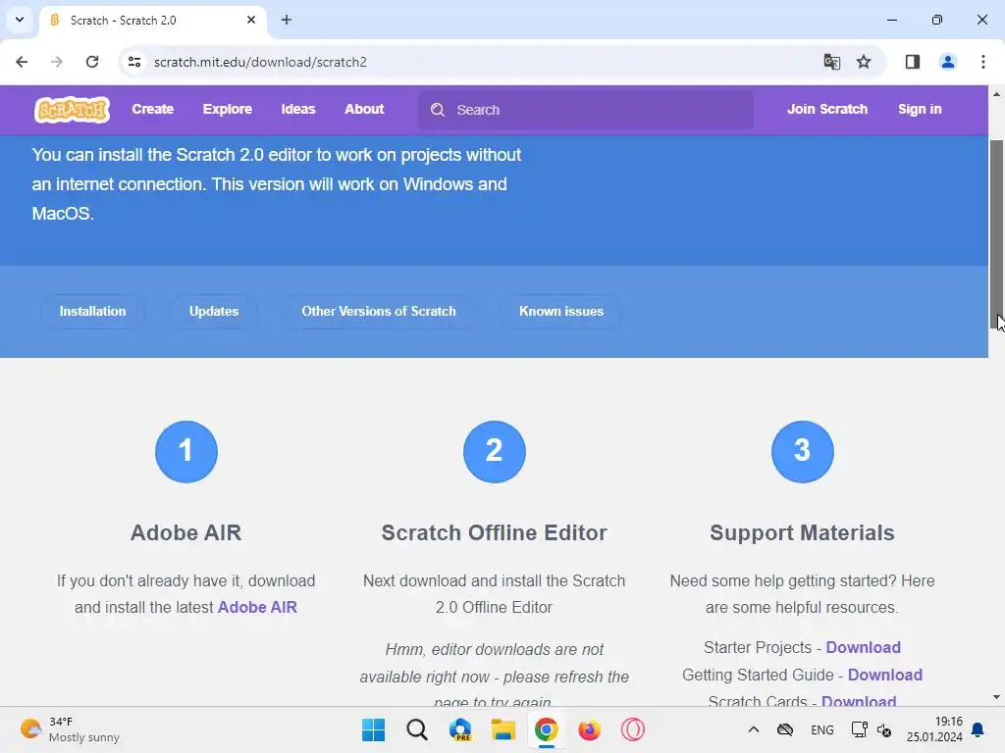The width and height of the screenshot is (1005, 753).
Task: Click the cloud sync tray icon
Action: (x=785, y=729)
